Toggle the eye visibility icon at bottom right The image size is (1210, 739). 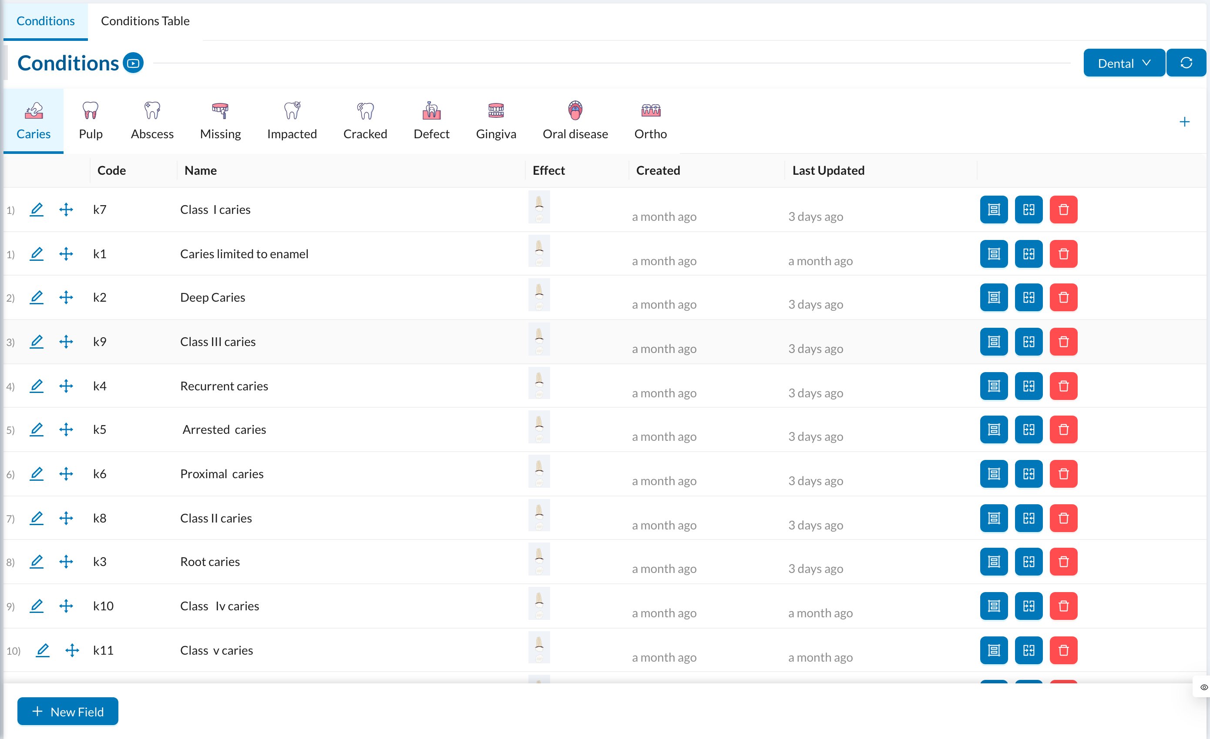[1203, 687]
